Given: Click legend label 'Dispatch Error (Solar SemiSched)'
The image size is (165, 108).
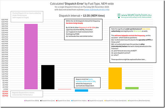Looking at the screenshot, I should point(116,101).
